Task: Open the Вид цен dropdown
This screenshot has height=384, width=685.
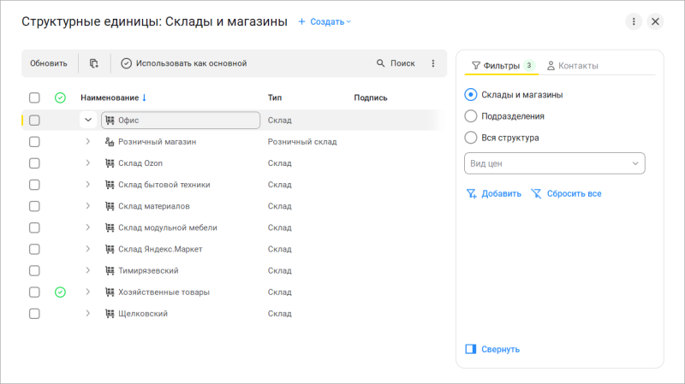Action: point(554,163)
